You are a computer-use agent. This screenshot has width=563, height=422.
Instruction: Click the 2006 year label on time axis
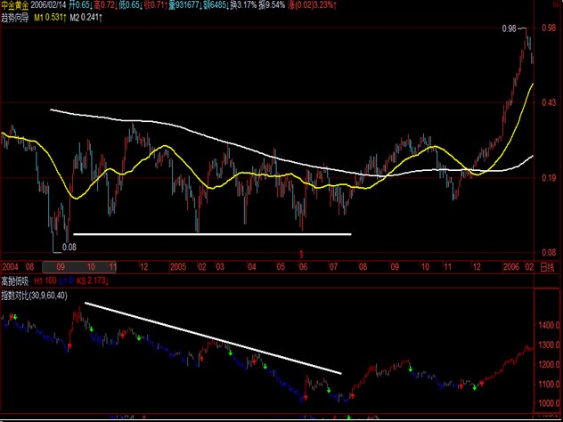click(x=510, y=266)
